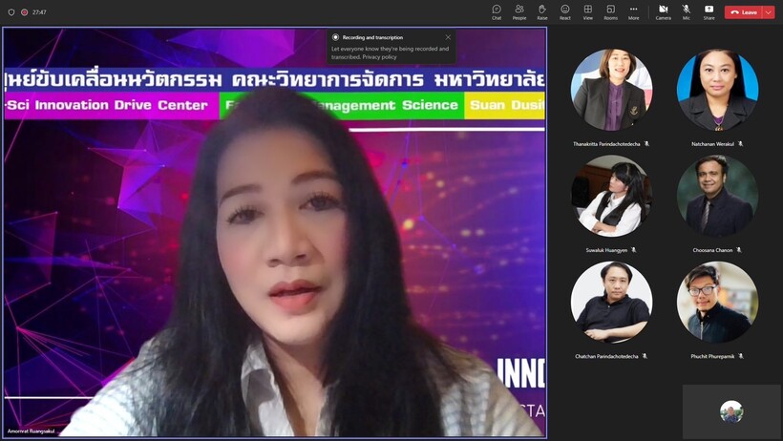Click the name Chatchan Parindachotedecha

(606, 357)
